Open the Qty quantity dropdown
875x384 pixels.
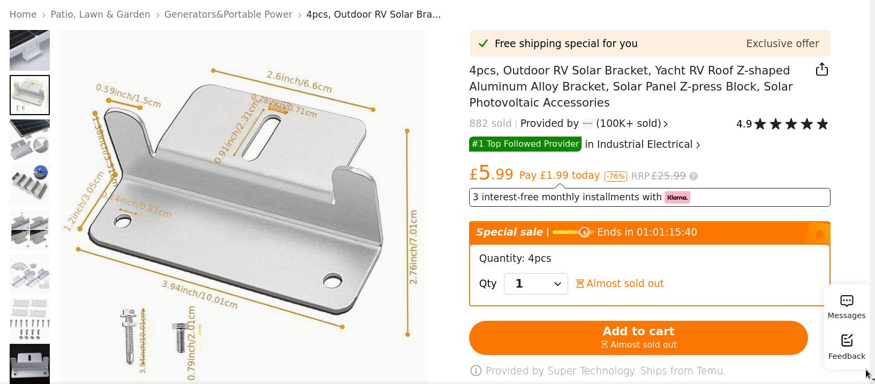point(535,284)
